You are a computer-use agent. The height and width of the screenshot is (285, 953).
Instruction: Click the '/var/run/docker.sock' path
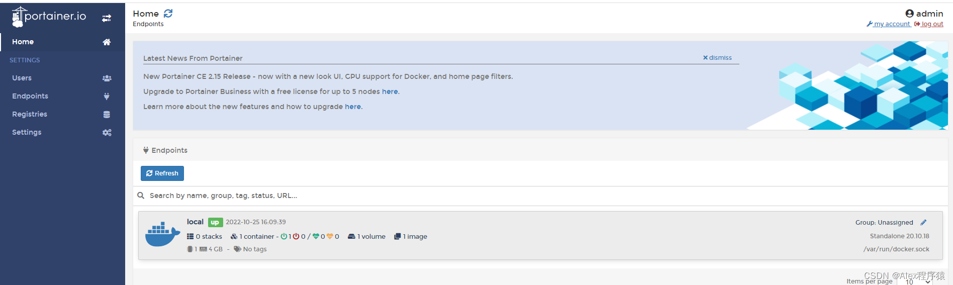click(x=897, y=249)
